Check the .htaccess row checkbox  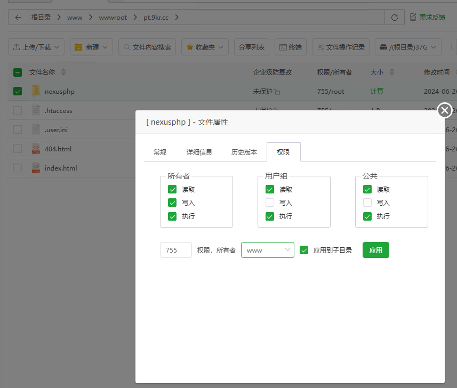pos(18,110)
